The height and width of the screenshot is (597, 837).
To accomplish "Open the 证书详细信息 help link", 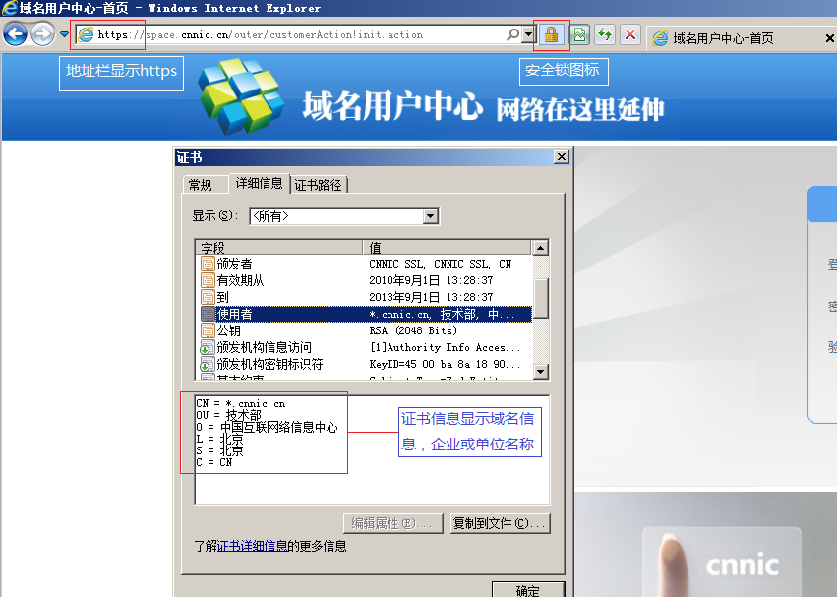I will coord(252,546).
